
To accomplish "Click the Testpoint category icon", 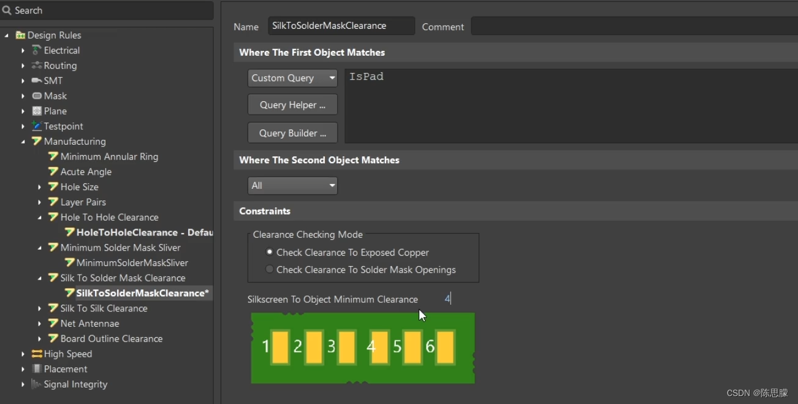I will coord(37,126).
